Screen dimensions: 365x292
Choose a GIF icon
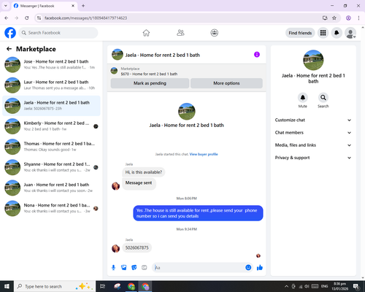coord(145,268)
